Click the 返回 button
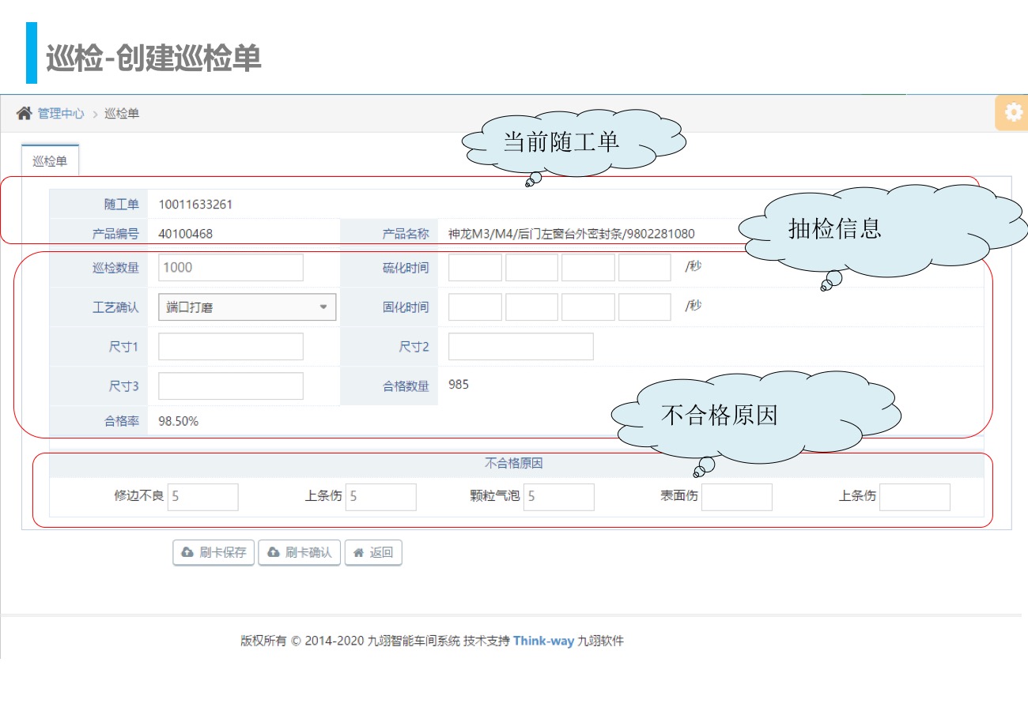Screen dimensions: 1028x711 point(373,553)
